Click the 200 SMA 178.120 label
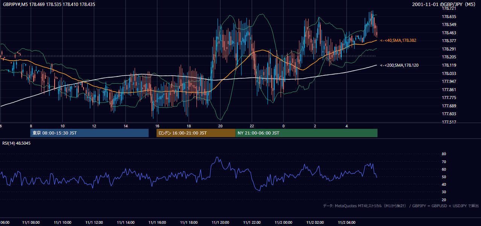This screenshot has height=226, width=481. [399, 65]
